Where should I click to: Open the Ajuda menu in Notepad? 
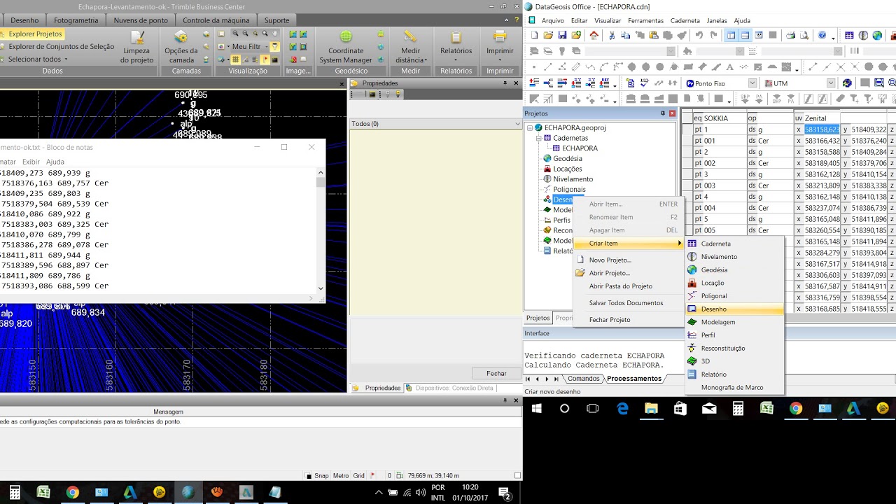pos(55,162)
